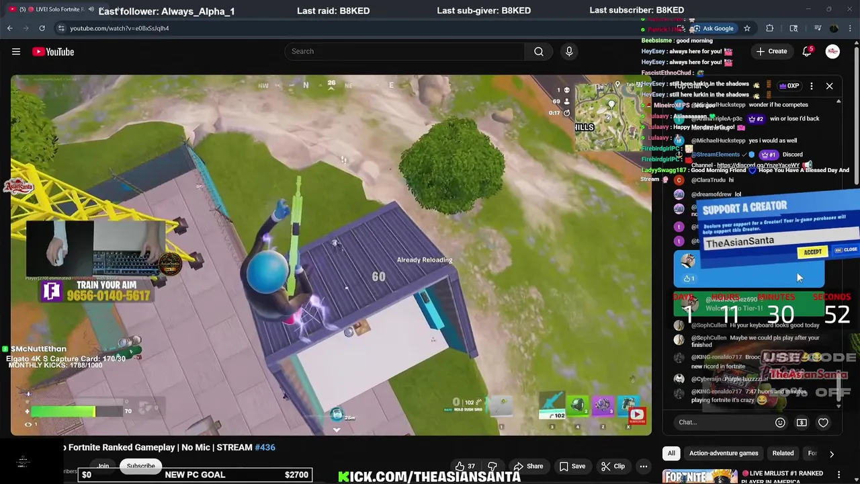Close the live chat panel

click(x=829, y=86)
